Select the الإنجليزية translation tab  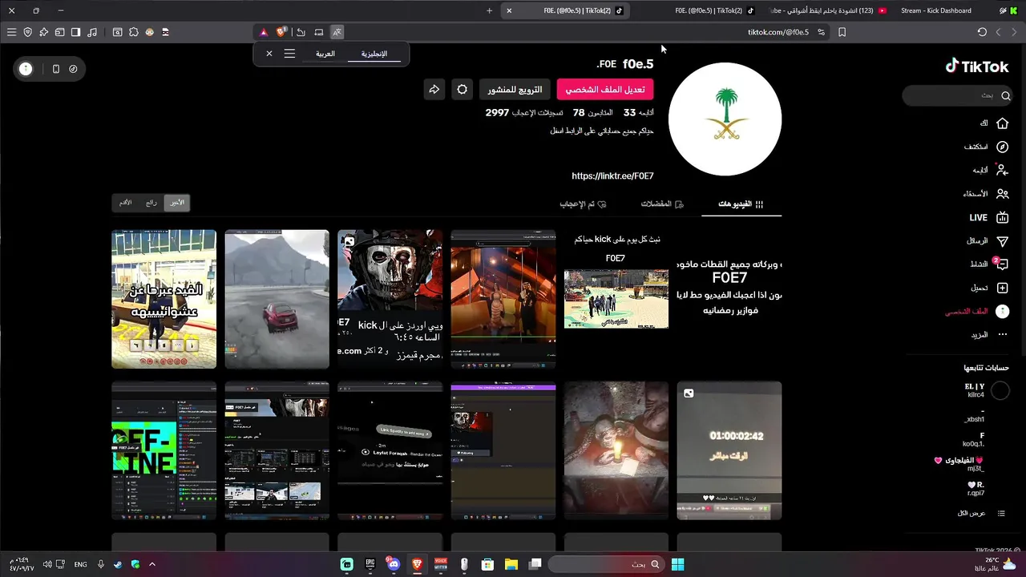[374, 54]
